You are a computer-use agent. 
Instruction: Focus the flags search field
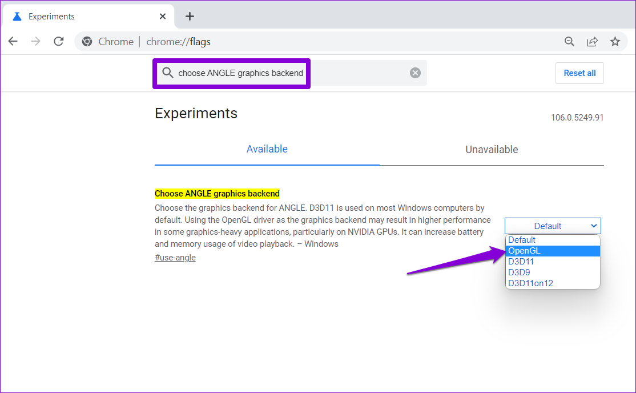pyautogui.click(x=291, y=73)
